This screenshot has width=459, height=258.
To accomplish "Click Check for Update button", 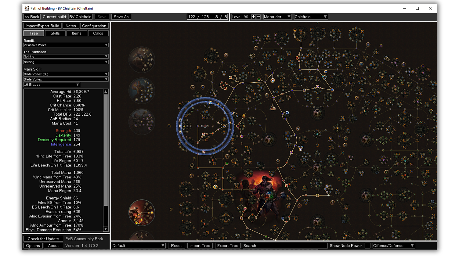I will (43, 239).
